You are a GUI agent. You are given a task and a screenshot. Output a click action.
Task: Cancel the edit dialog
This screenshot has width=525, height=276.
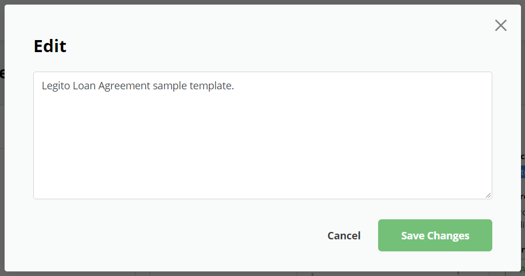point(344,235)
